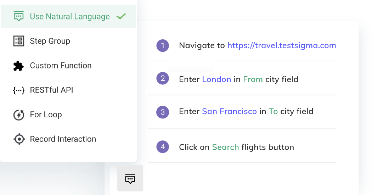The image size is (372, 195).
Task: Click the Step Group icon
Action: point(18,41)
